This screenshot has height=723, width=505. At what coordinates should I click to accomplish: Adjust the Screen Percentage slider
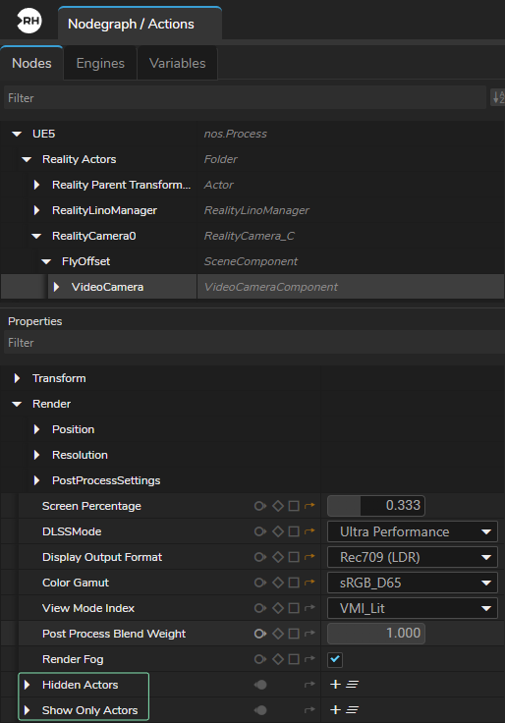coord(376,506)
